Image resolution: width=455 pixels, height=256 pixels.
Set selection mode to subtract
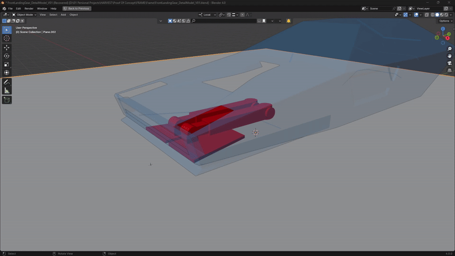(13, 21)
